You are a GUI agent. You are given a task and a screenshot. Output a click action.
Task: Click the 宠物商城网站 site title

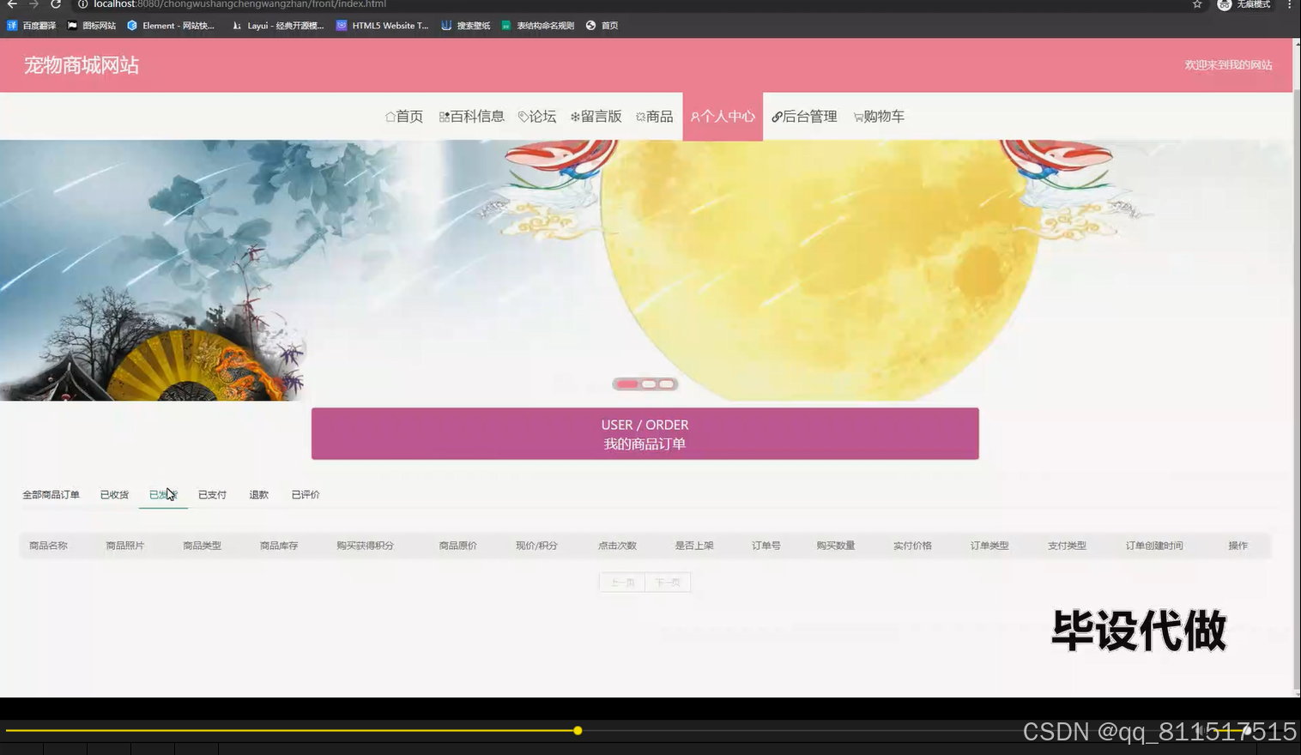tap(82, 65)
